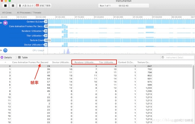Image resolution: width=195 pixels, height=124 pixels.
Task: Click the CPU Usage instrument icon
Action: tap(5, 50)
